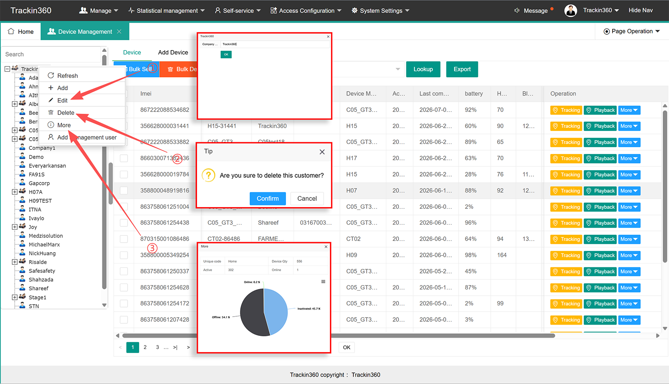Select the Device tab

(132, 52)
